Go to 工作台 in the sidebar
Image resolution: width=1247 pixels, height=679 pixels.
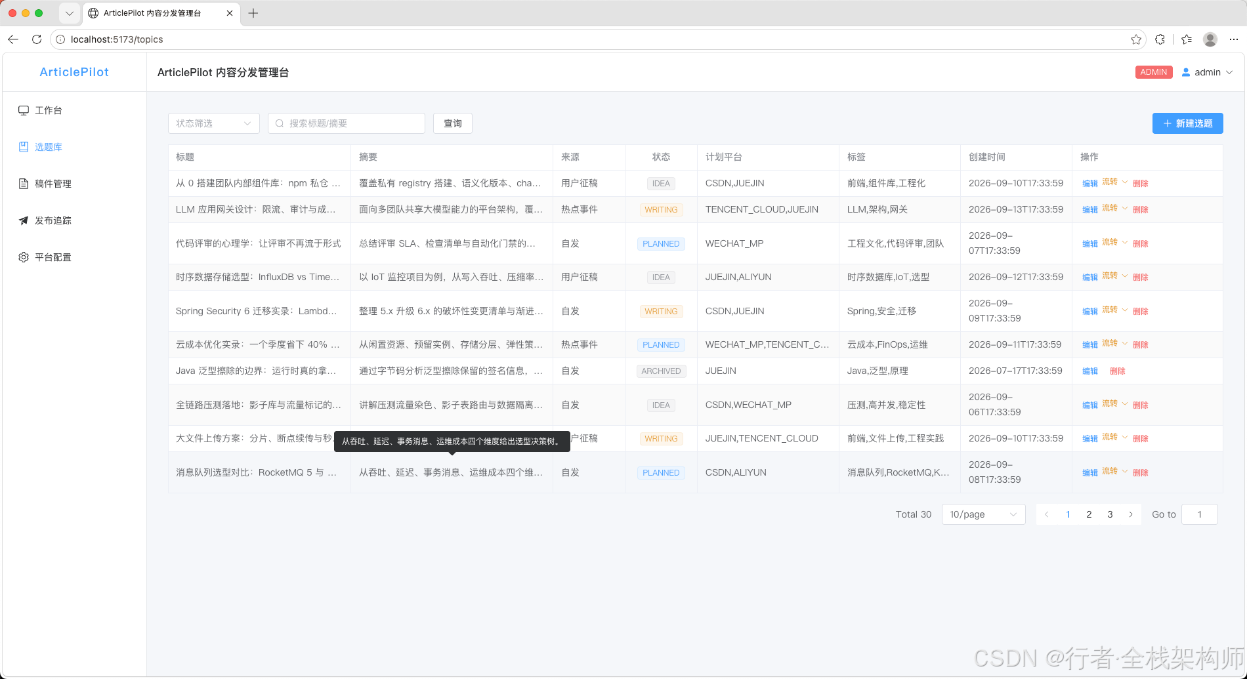tap(74, 110)
